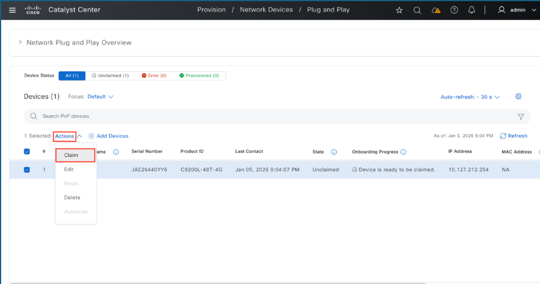Click the IP Address column header

coord(460,151)
